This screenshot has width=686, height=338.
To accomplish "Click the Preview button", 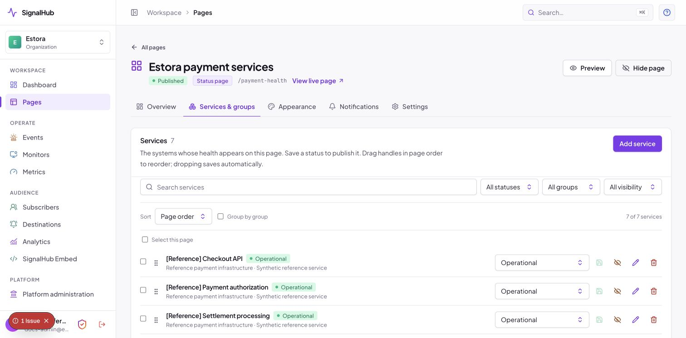I will tap(587, 68).
